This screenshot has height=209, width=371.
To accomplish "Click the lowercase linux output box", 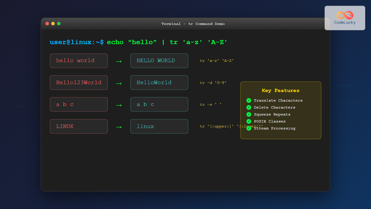I will [159, 127].
